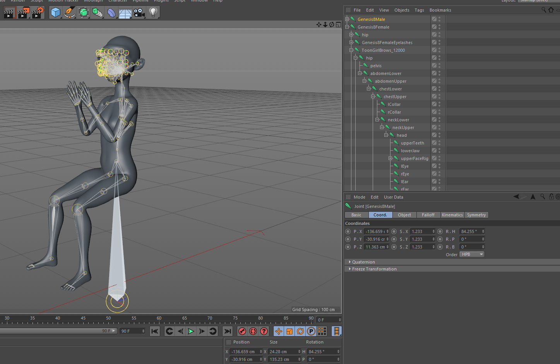Toggle the R.H animation circle
This screenshot has height=364, width=560.
[x=440, y=231]
